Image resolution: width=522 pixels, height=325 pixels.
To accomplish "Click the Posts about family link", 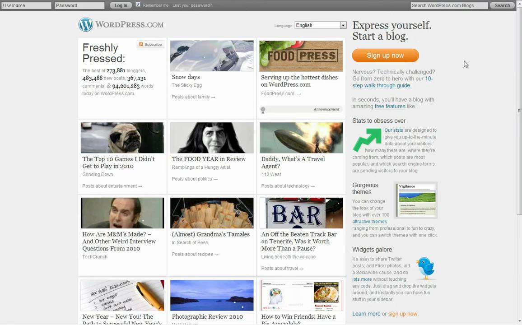I will click(x=193, y=97).
